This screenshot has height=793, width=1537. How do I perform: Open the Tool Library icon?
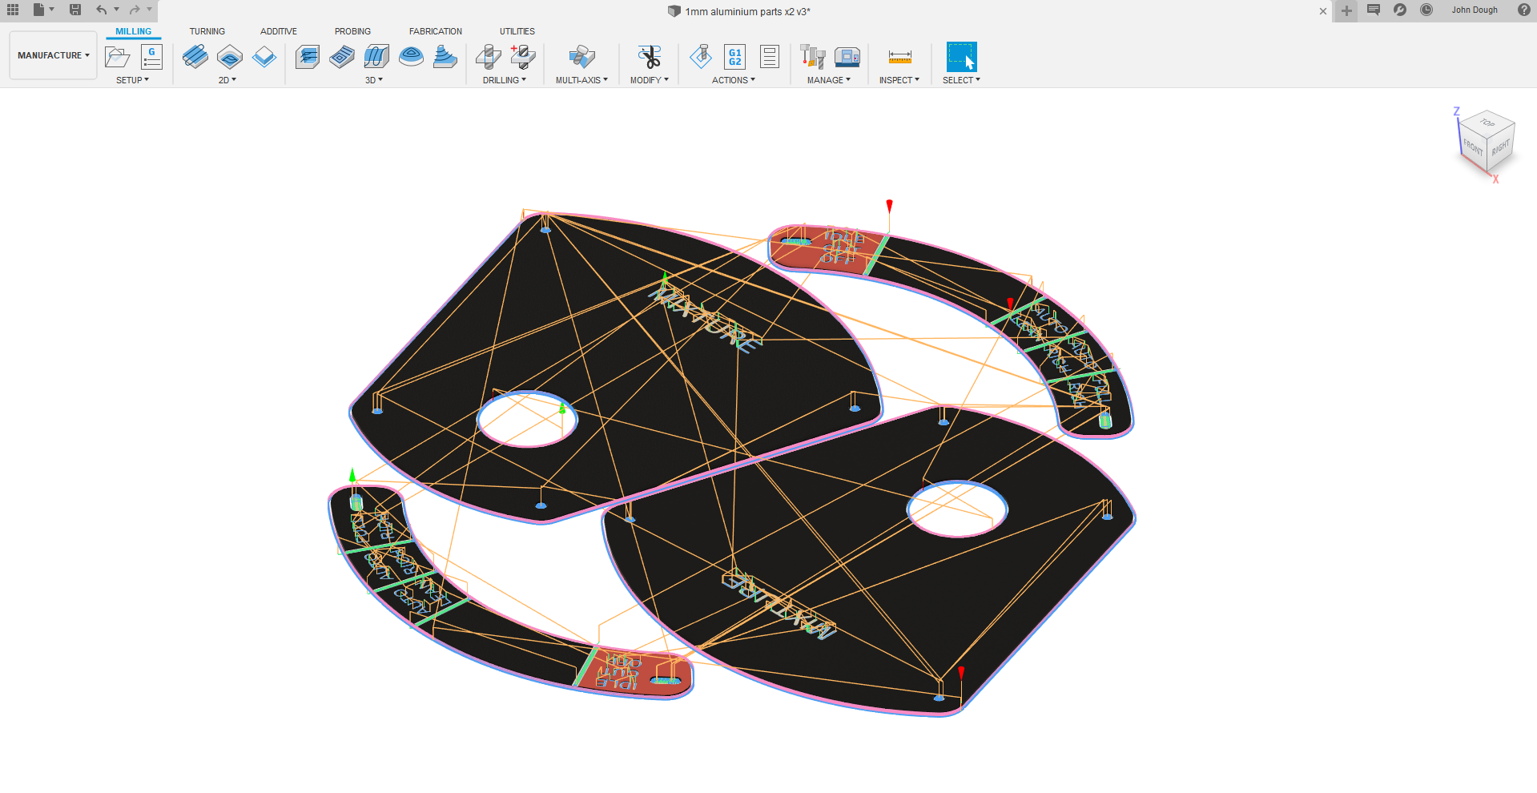point(812,57)
